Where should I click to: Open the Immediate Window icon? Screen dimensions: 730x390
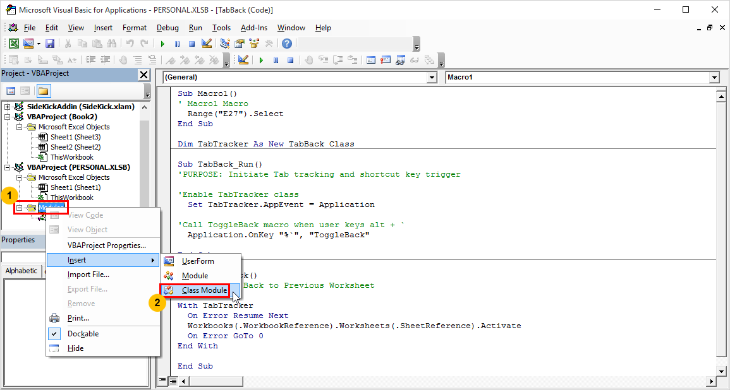pyautogui.click(x=386, y=59)
